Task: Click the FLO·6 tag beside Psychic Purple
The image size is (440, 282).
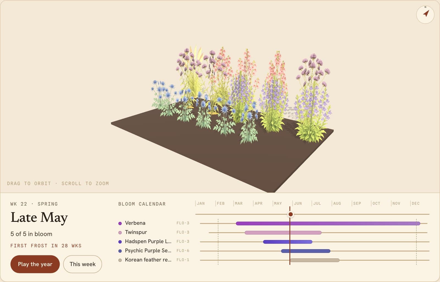Action: (x=183, y=251)
